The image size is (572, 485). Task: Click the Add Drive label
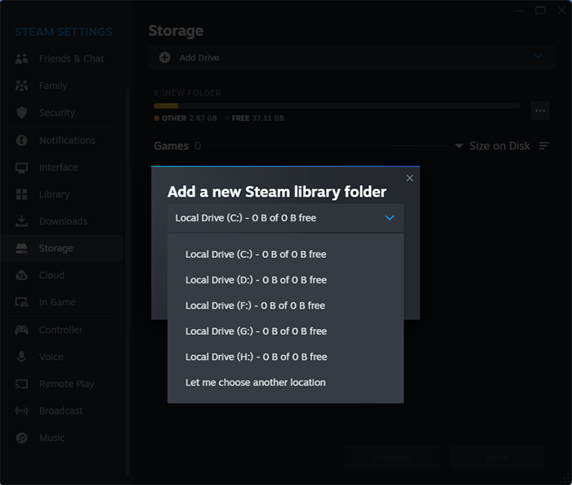coord(199,58)
